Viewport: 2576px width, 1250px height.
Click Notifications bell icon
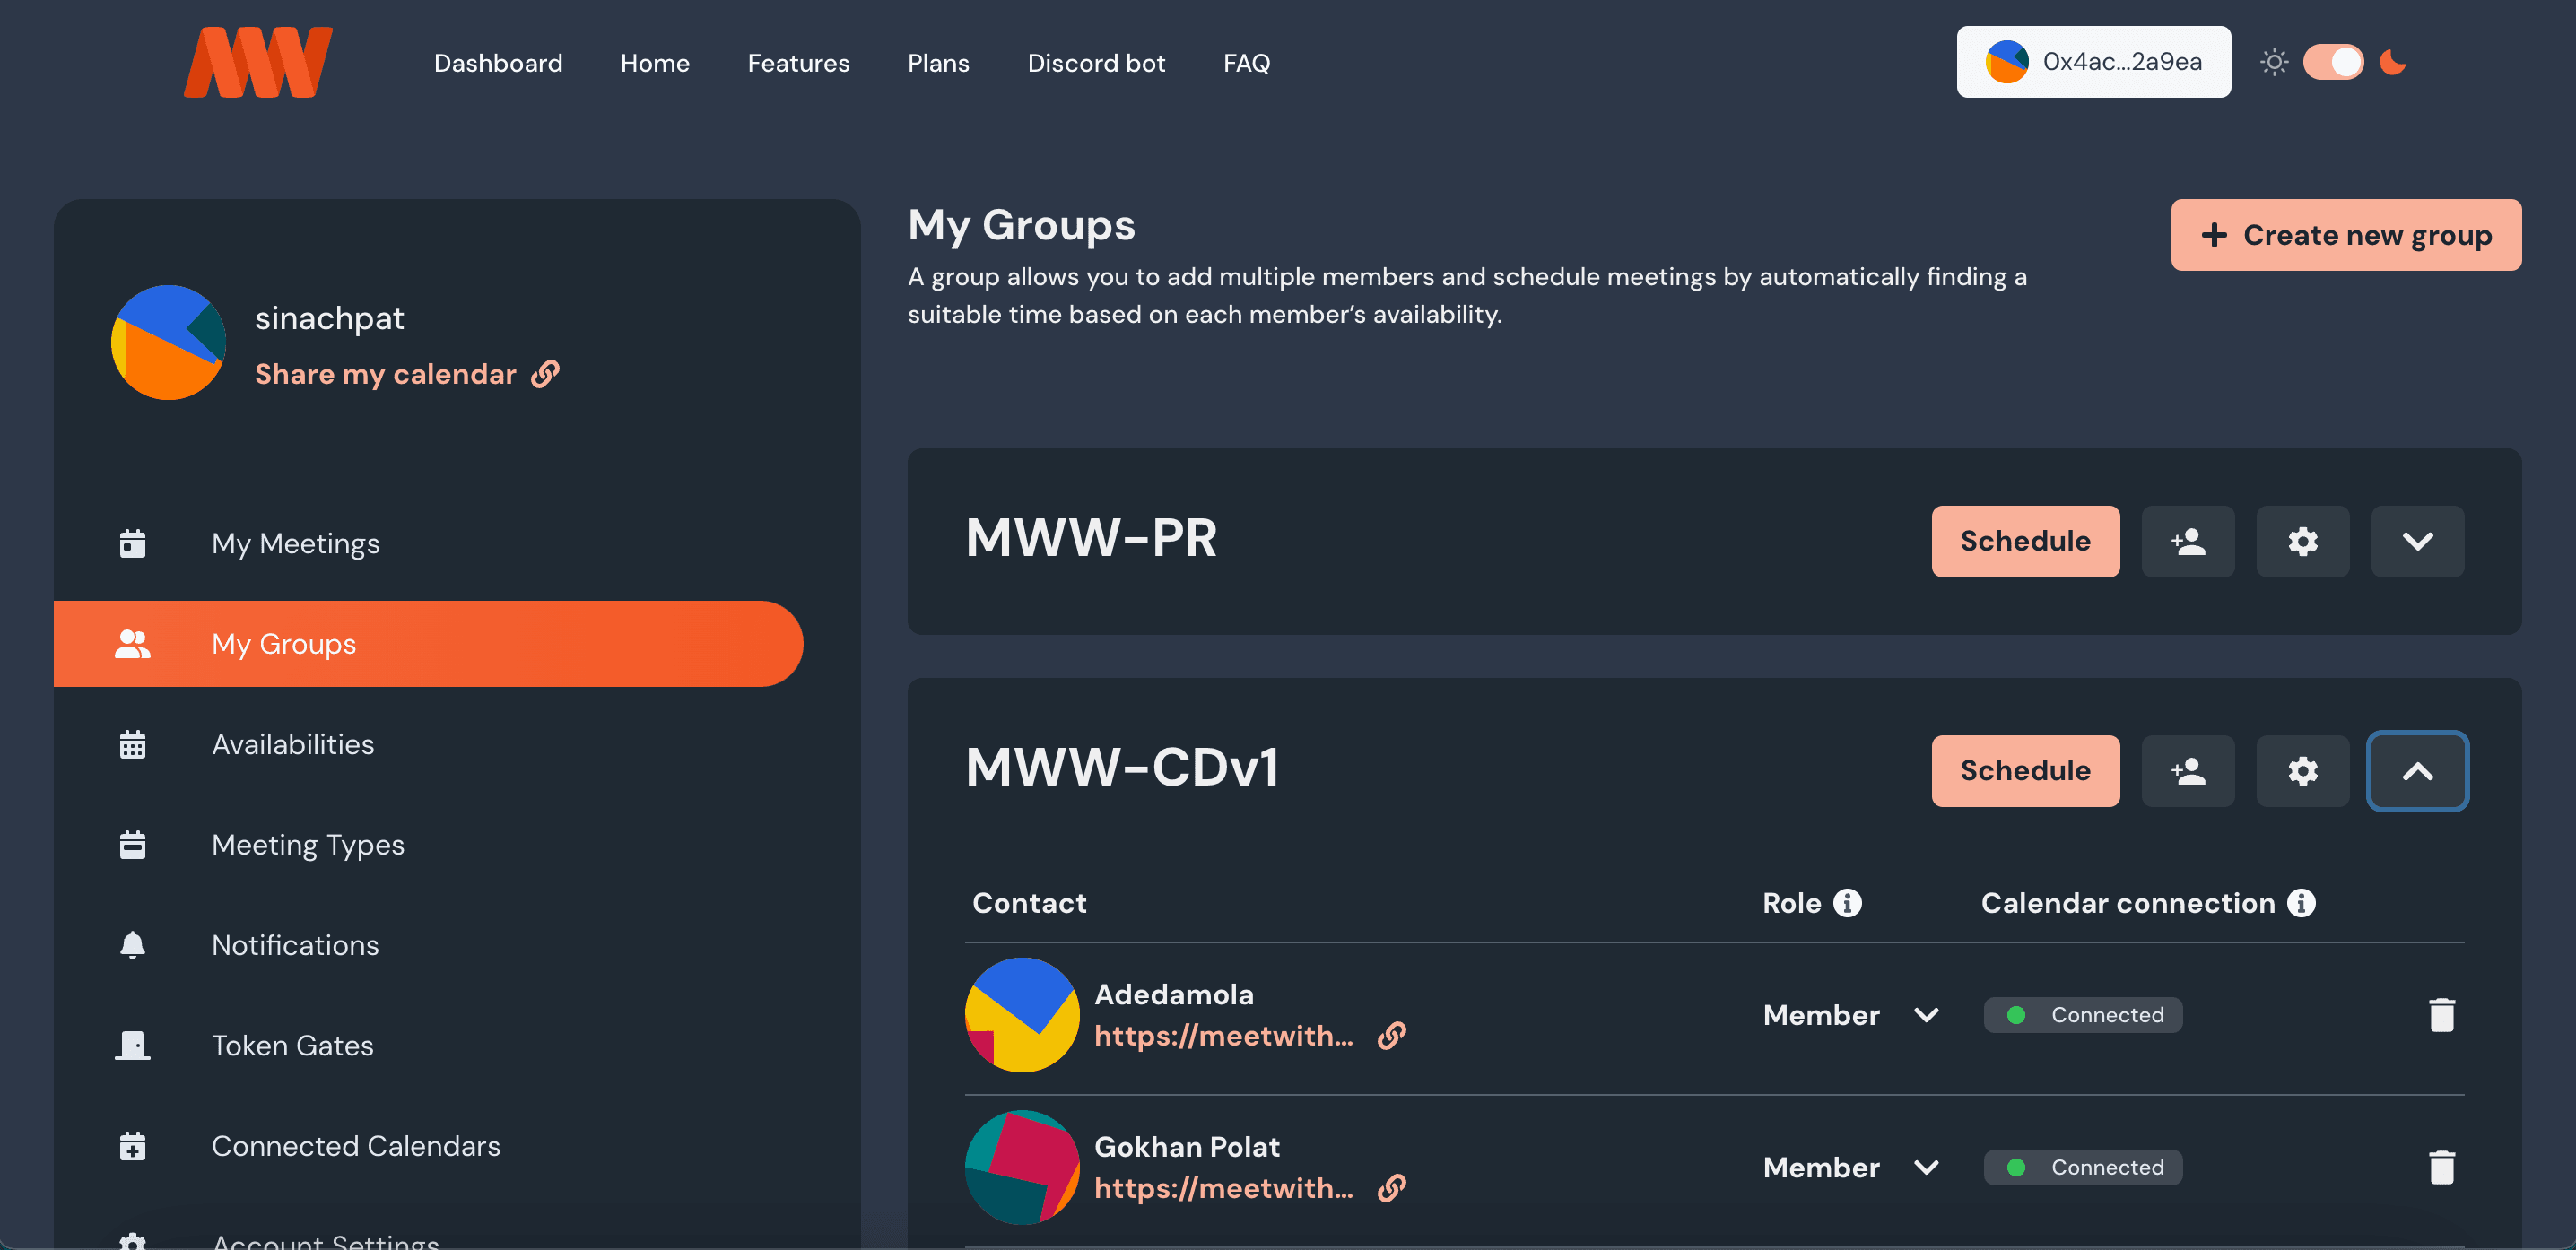pyautogui.click(x=132, y=945)
